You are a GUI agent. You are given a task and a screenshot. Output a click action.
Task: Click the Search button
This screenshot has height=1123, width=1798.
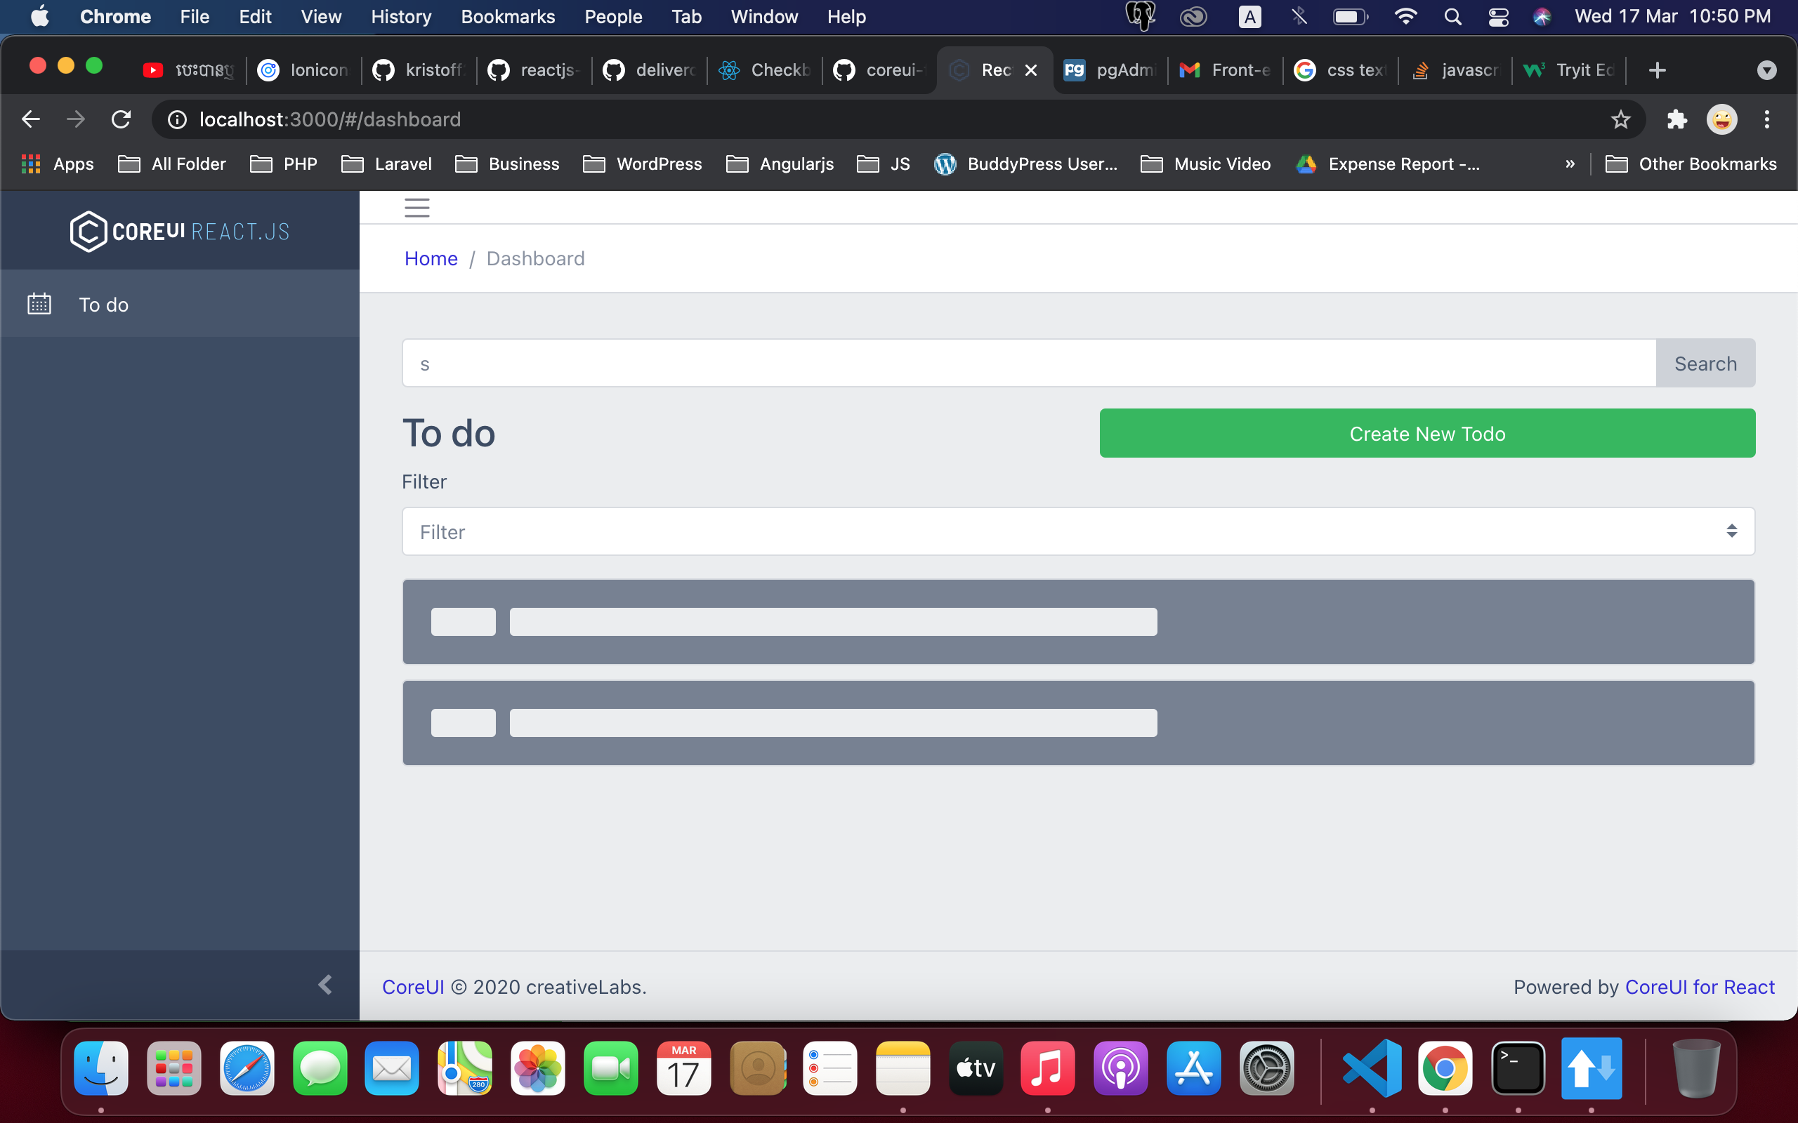pos(1705,363)
